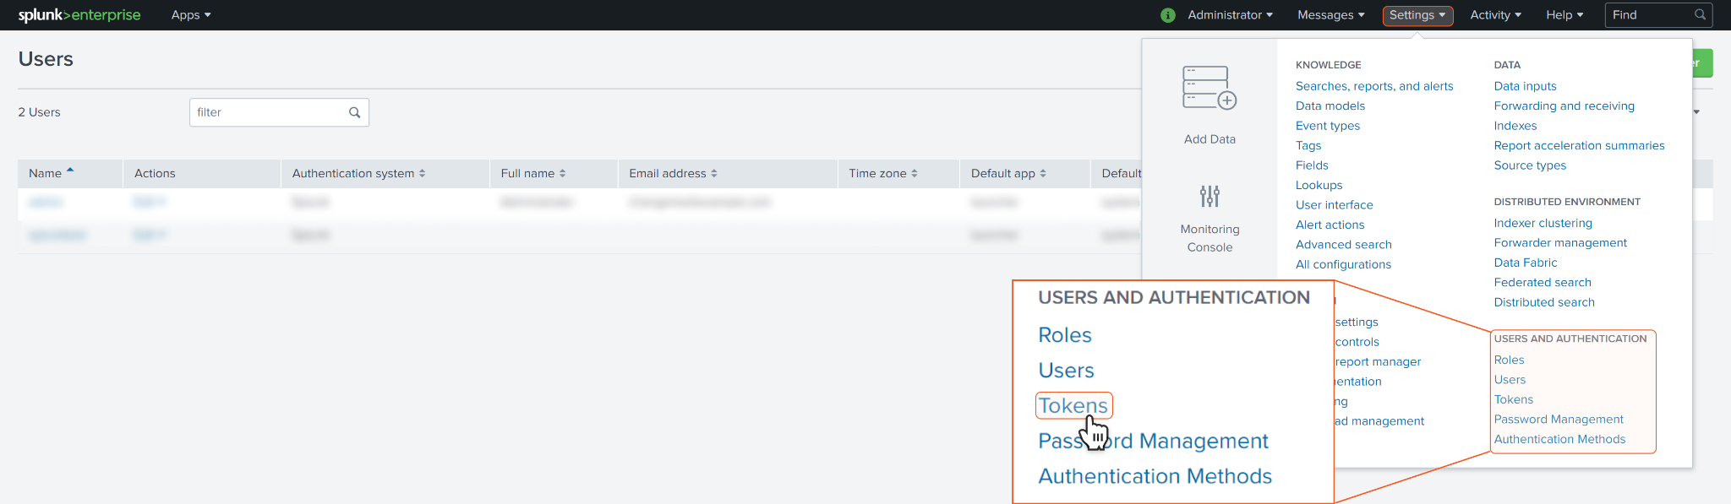Open the Monitoring Console icon
Image resolution: width=1731 pixels, height=504 pixels.
point(1210,197)
